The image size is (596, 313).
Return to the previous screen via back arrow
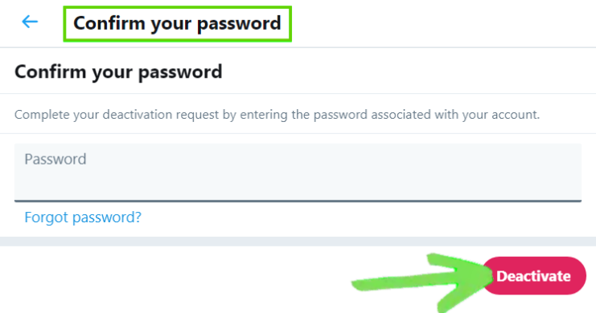click(x=30, y=22)
